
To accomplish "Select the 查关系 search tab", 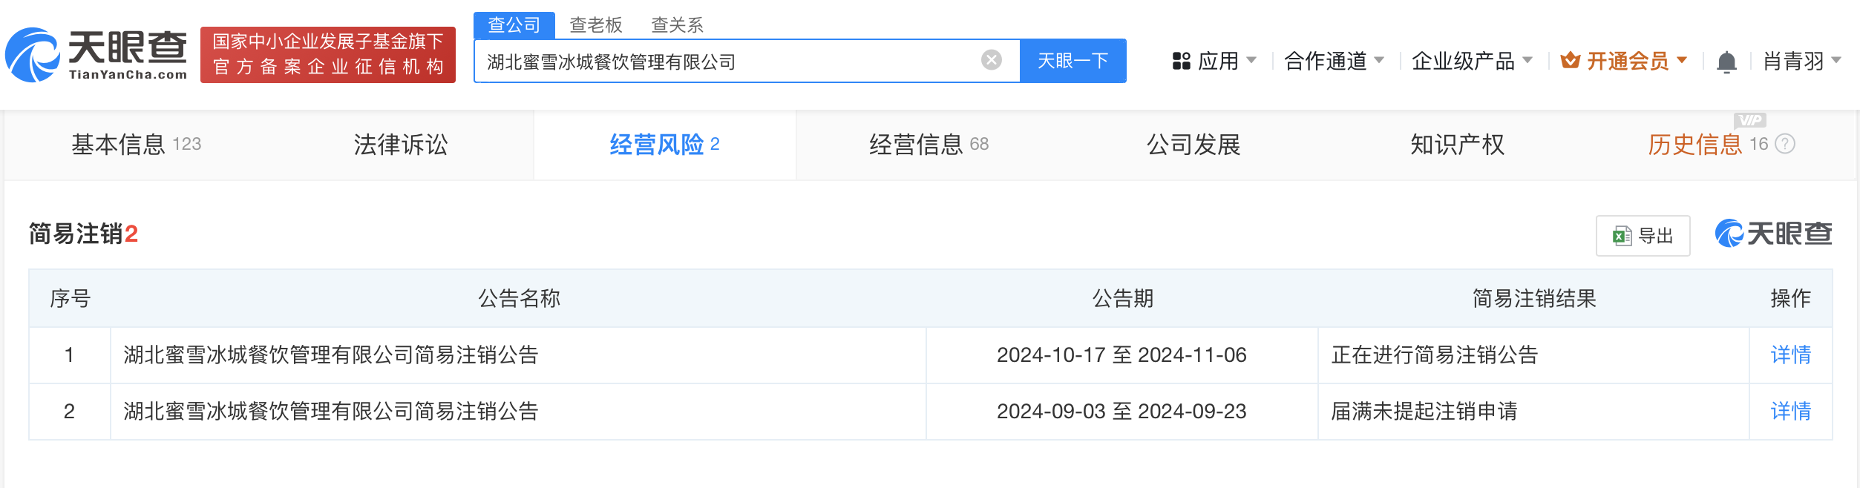I will tap(677, 25).
